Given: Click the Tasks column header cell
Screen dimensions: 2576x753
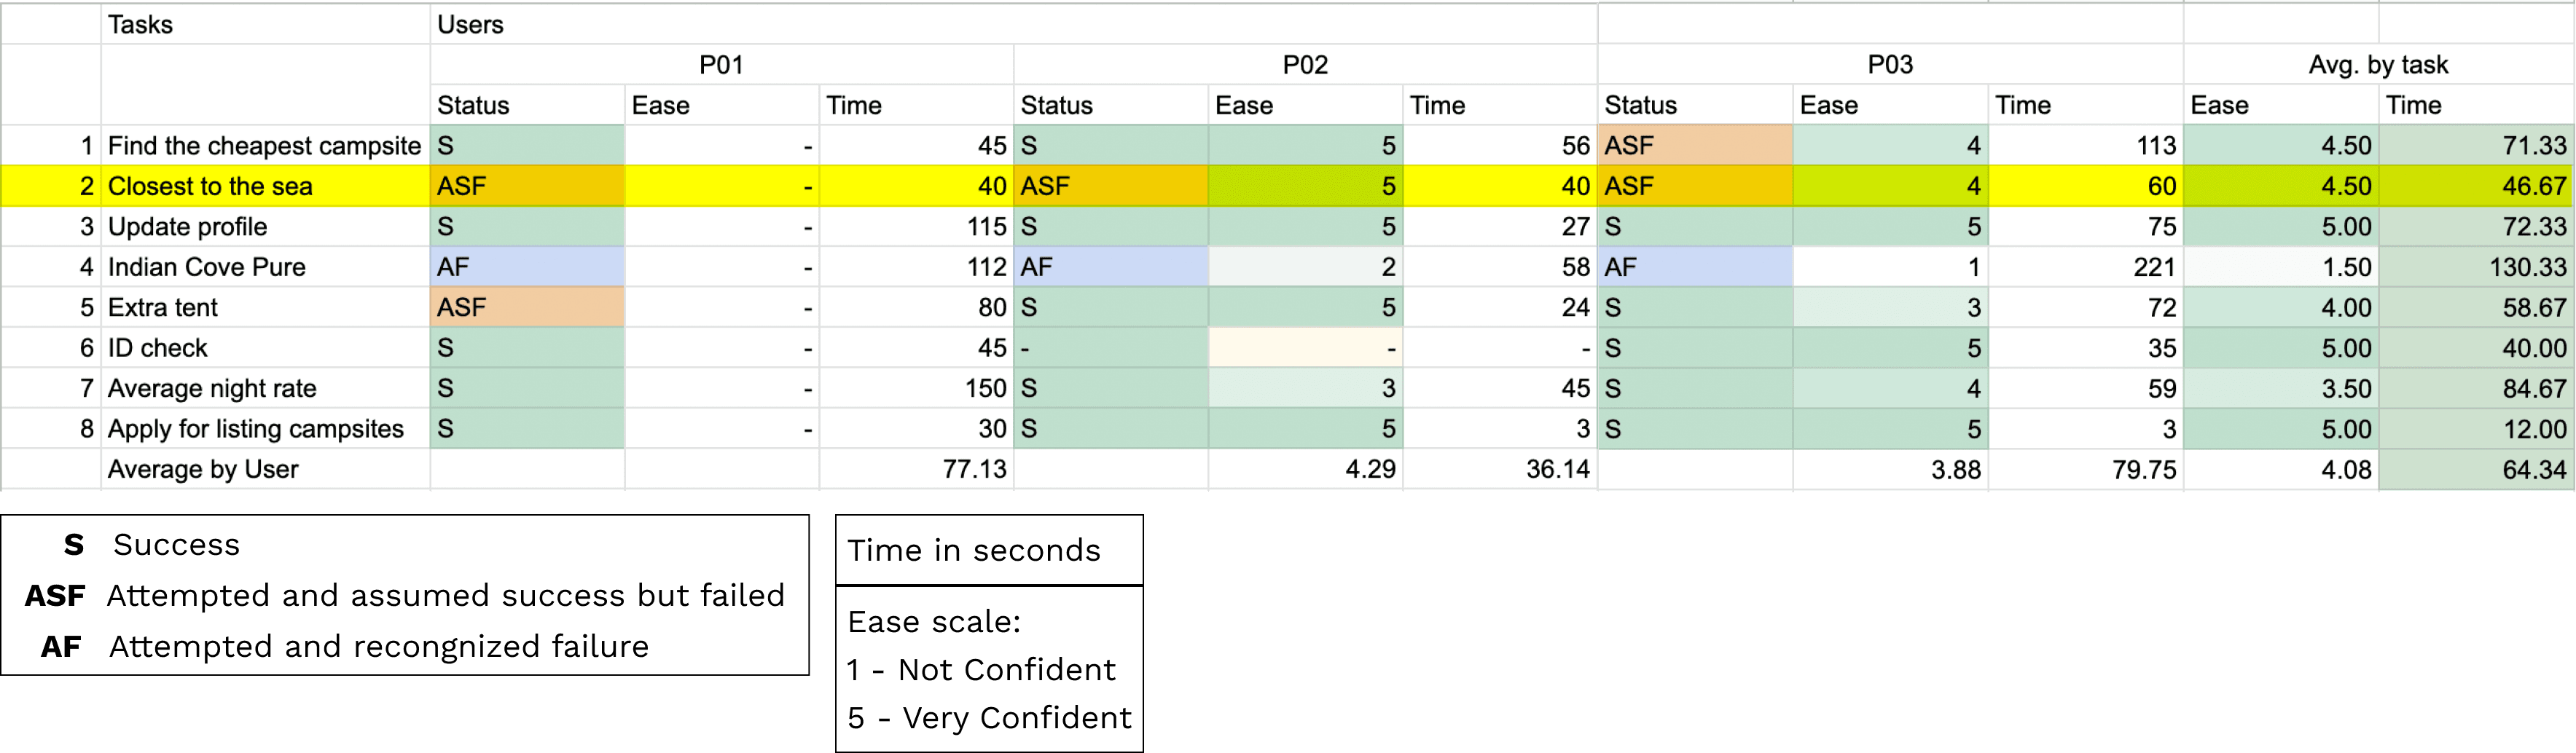Looking at the screenshot, I should click(x=140, y=24).
